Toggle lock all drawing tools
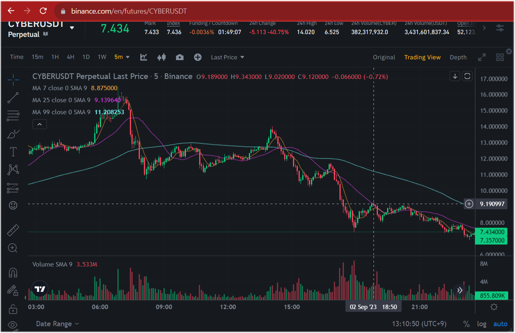 coord(13,309)
